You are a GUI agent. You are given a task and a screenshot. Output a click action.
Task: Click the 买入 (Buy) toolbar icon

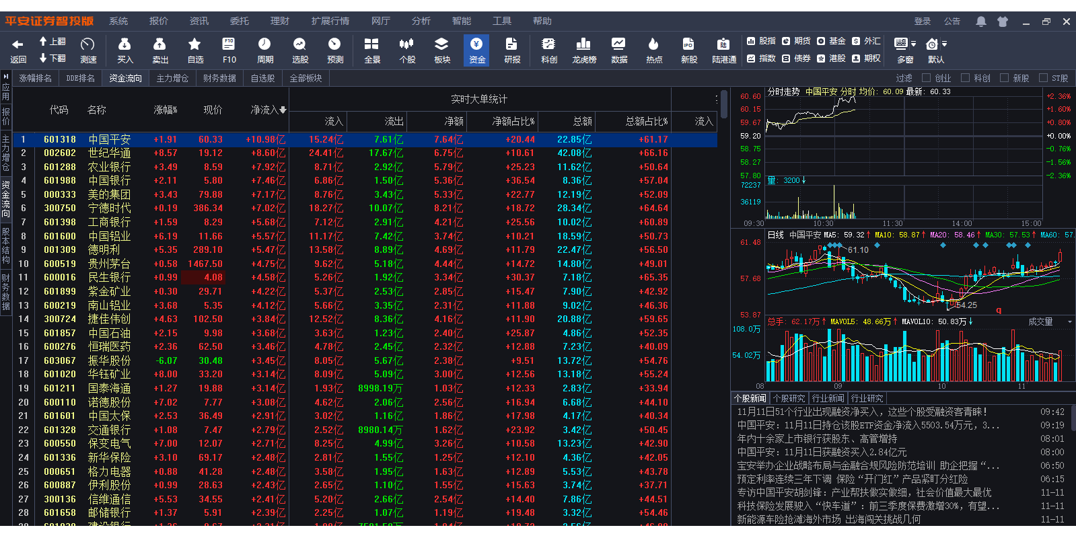pos(124,50)
